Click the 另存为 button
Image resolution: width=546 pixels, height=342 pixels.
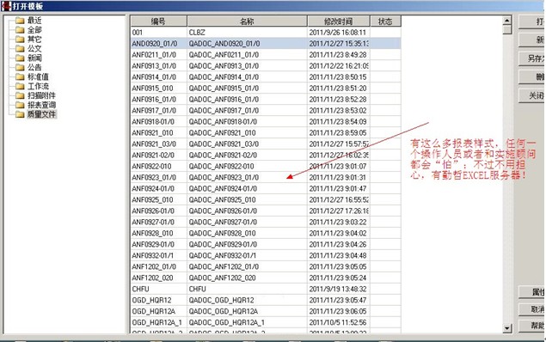532,58
